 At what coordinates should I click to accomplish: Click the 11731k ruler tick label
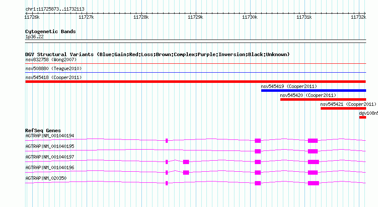click(304, 17)
